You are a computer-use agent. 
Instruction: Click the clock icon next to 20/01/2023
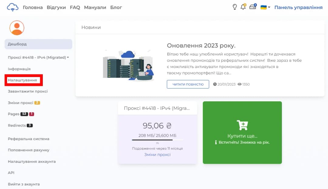214,84
